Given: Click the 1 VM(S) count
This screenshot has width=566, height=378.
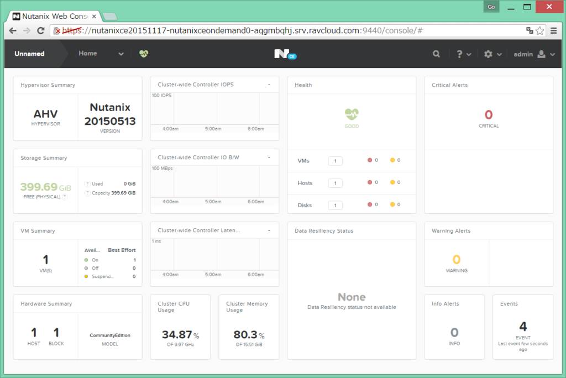Looking at the screenshot, I should pos(45,260).
